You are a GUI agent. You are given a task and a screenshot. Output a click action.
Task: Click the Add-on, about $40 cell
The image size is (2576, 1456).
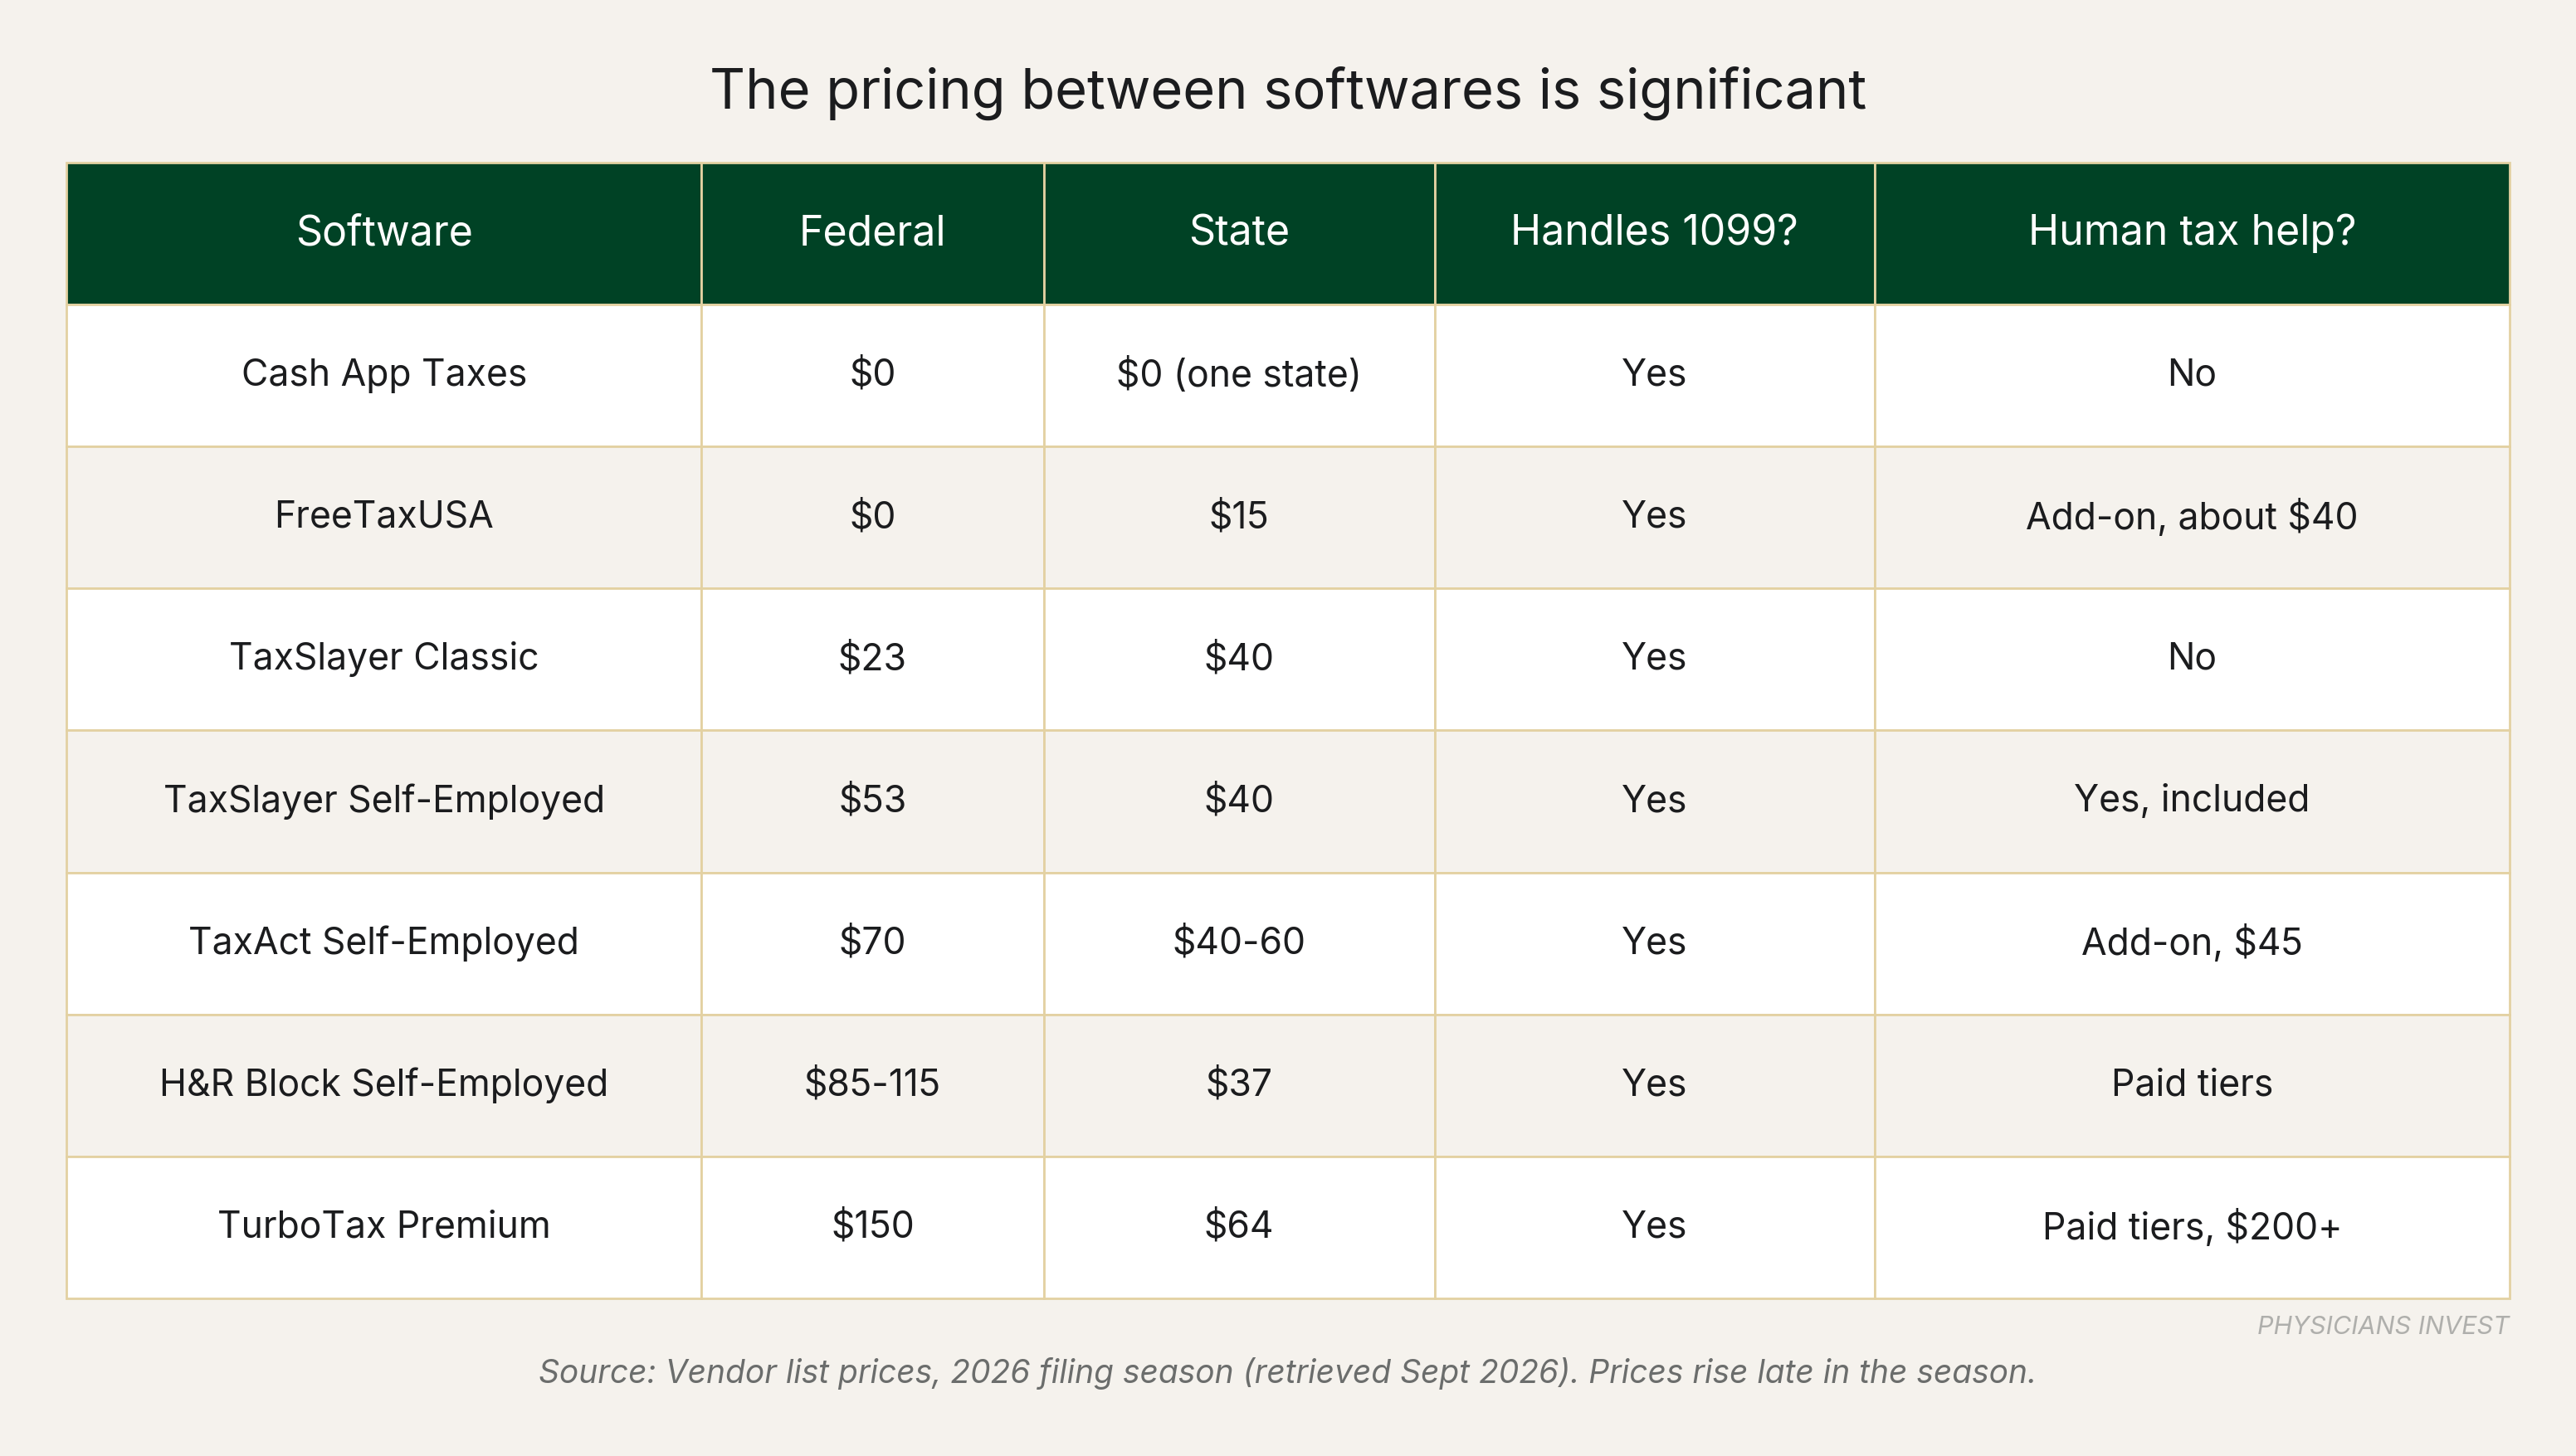2192,516
